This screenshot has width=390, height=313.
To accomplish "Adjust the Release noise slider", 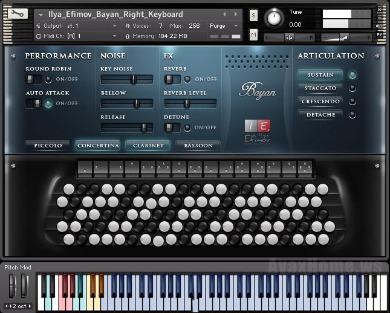I will coord(127,127).
